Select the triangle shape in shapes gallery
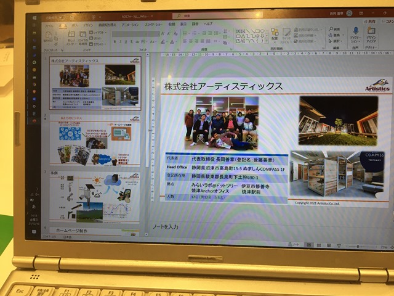394x296 pixels. coord(243,36)
